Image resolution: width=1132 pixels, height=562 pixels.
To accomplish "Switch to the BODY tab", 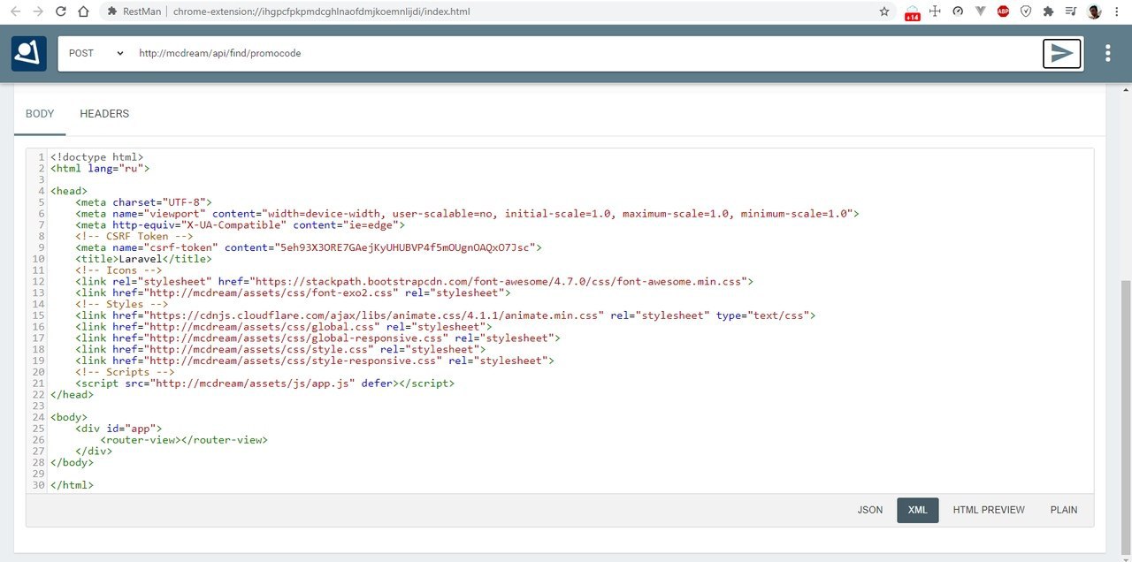I will click(40, 114).
